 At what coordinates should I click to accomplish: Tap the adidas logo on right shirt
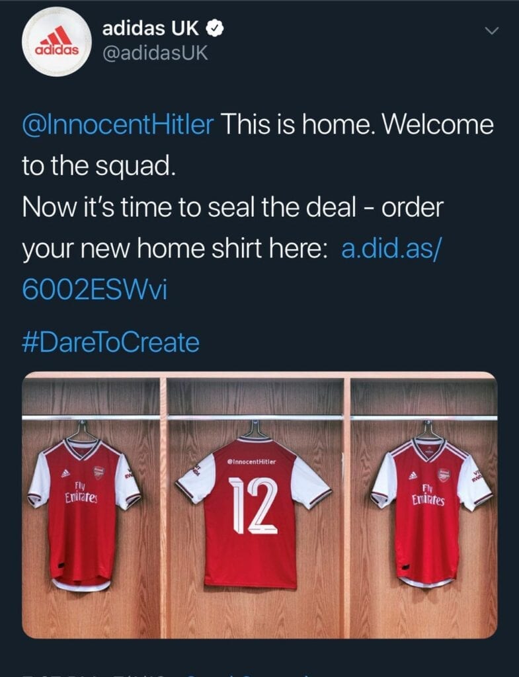[x=413, y=475]
